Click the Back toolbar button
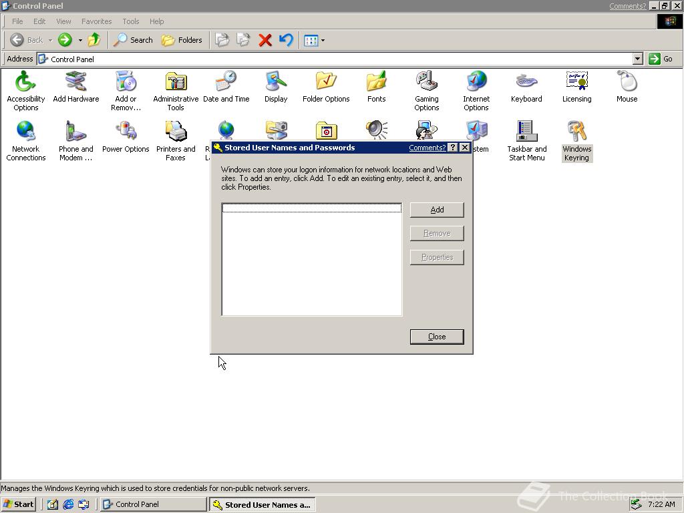 (27, 40)
